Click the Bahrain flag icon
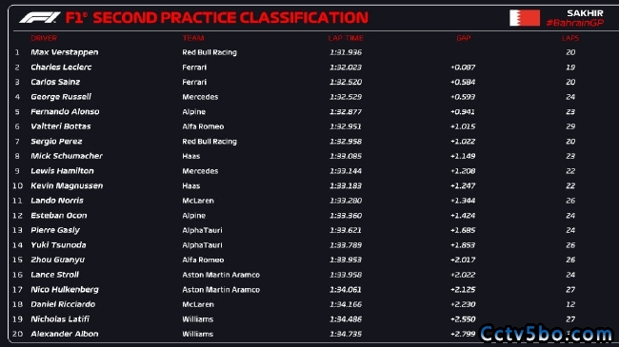The width and height of the screenshot is (619, 347). pos(525,18)
